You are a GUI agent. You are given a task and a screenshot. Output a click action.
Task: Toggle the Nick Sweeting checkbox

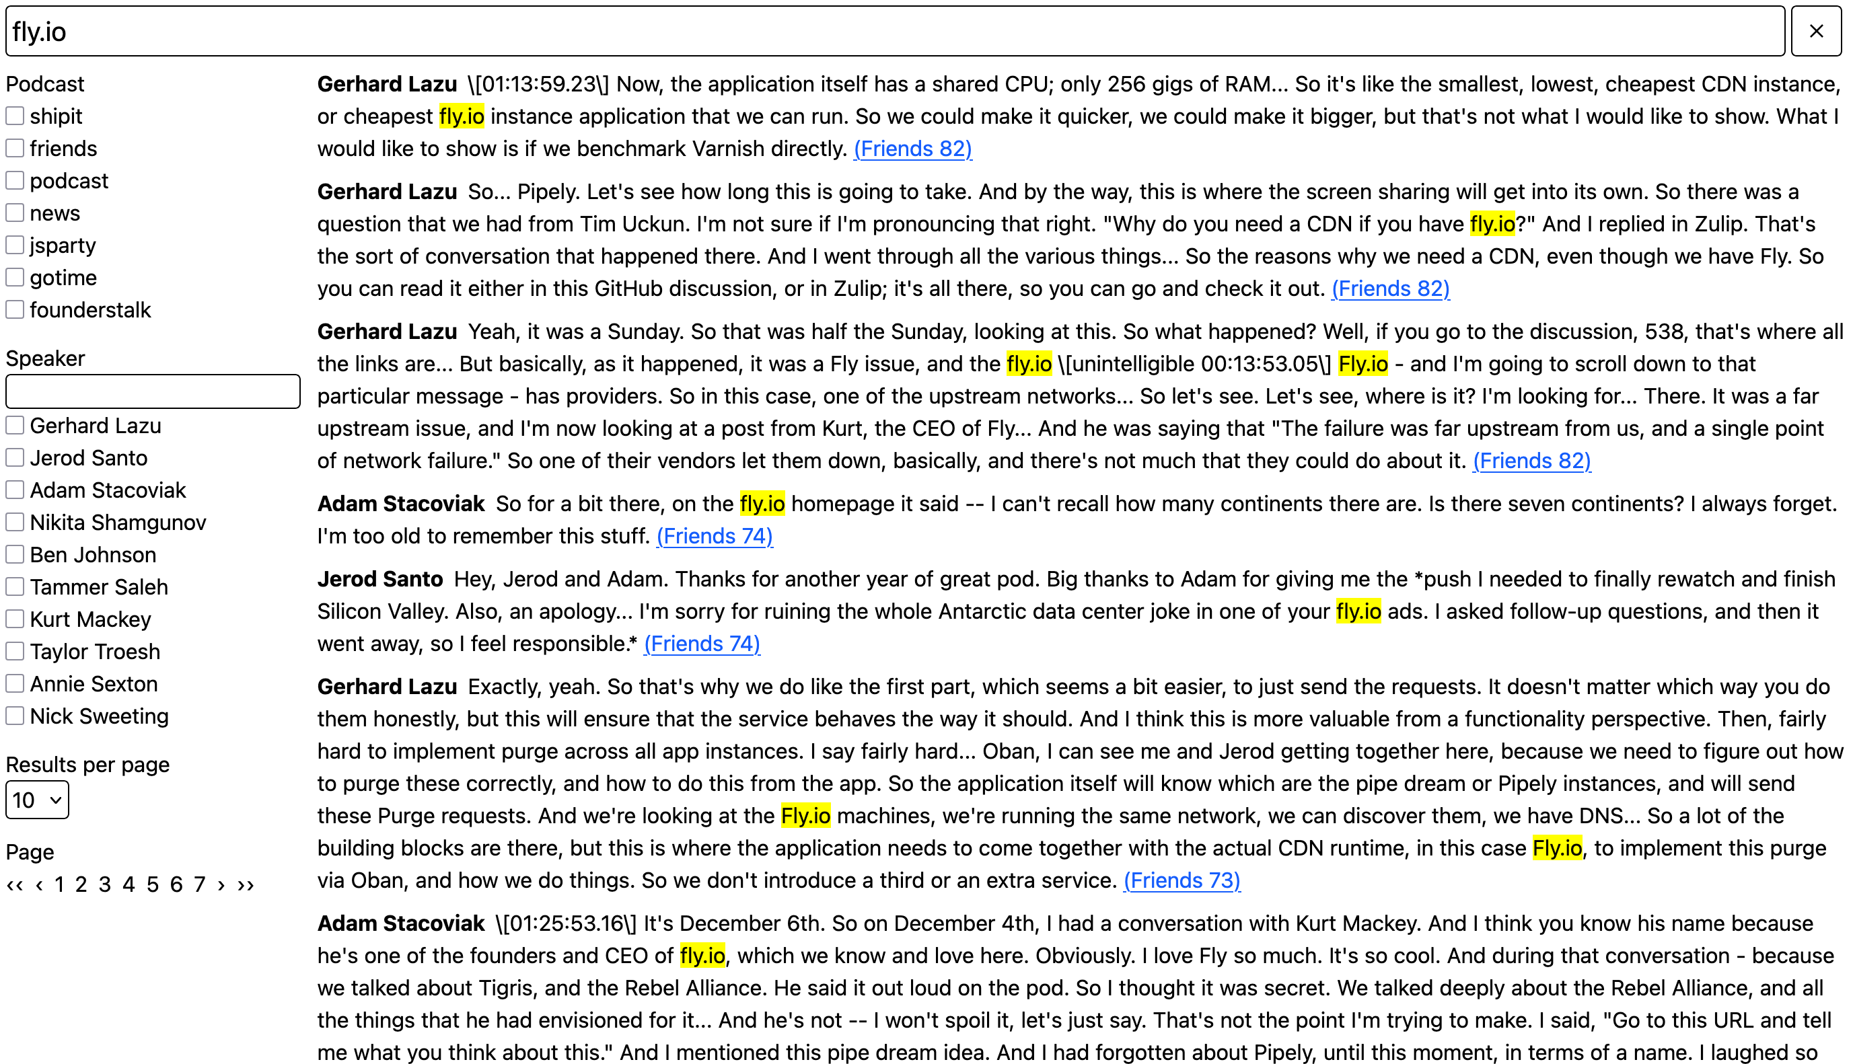(x=15, y=716)
